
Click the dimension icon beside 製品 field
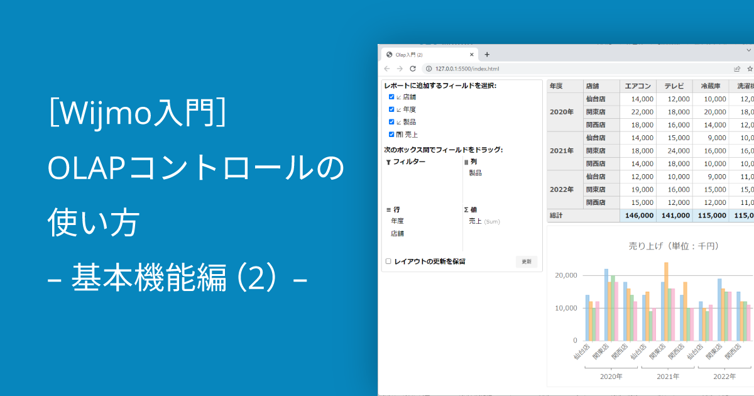click(x=399, y=122)
